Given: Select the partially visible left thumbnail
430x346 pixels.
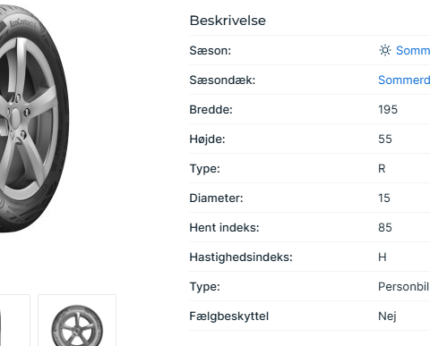Looking at the screenshot, I should pyautogui.click(x=15, y=320).
